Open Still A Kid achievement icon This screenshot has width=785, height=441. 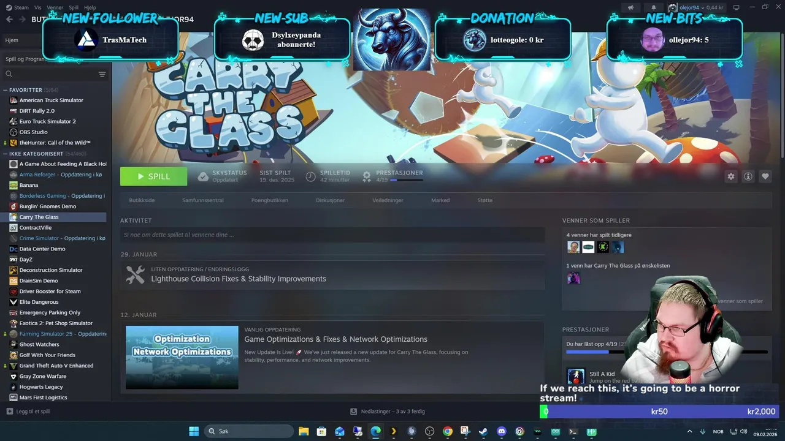[x=576, y=376]
